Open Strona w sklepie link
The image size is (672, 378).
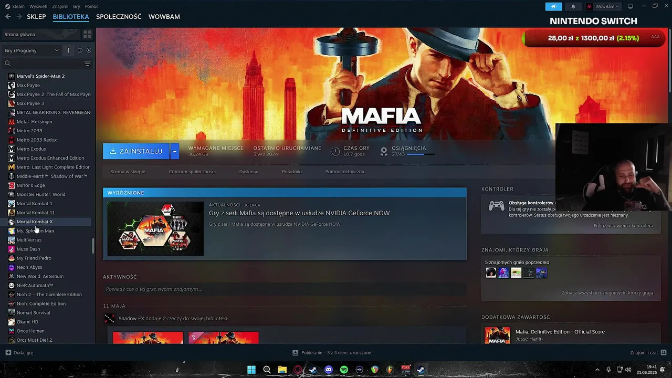pos(128,172)
